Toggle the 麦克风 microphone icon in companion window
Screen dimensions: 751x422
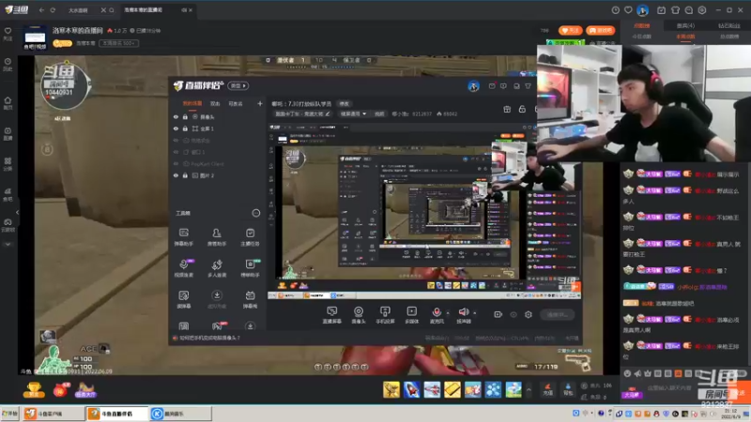(437, 312)
